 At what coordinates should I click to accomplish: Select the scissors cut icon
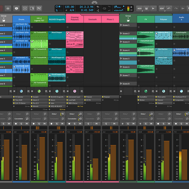(183, 8)
